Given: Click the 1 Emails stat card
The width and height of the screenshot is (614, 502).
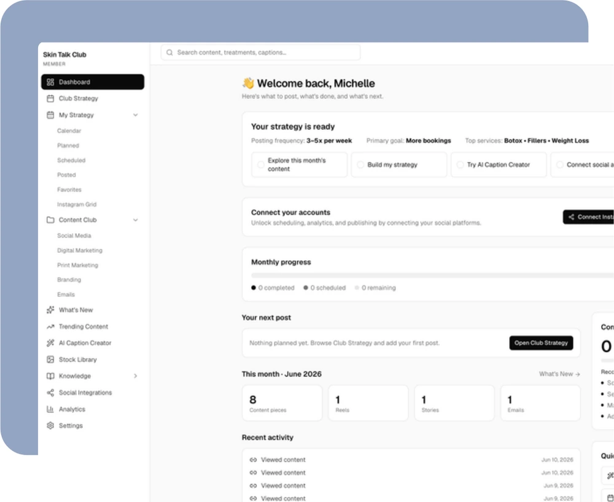Looking at the screenshot, I should (x=540, y=403).
